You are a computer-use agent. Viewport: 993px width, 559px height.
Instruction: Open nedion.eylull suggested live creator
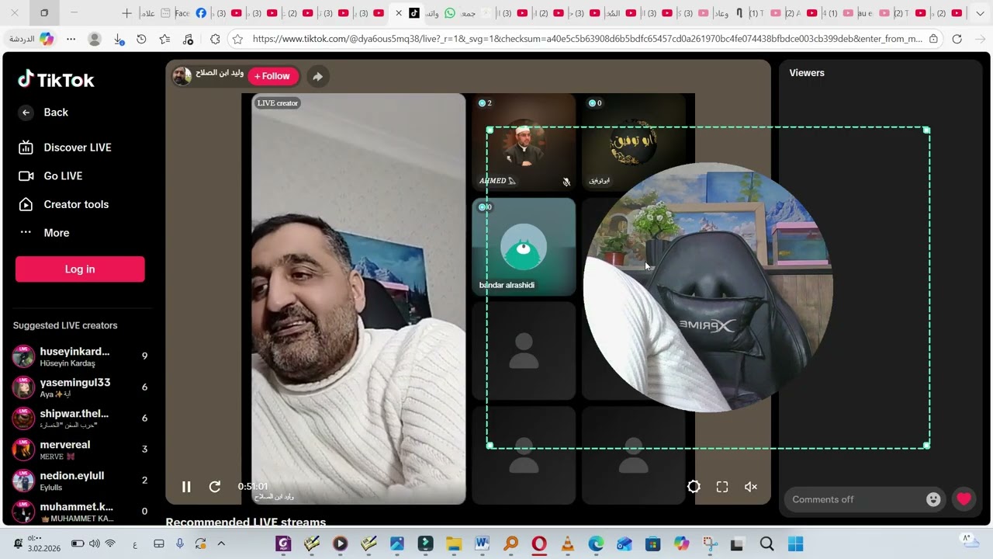(80, 481)
